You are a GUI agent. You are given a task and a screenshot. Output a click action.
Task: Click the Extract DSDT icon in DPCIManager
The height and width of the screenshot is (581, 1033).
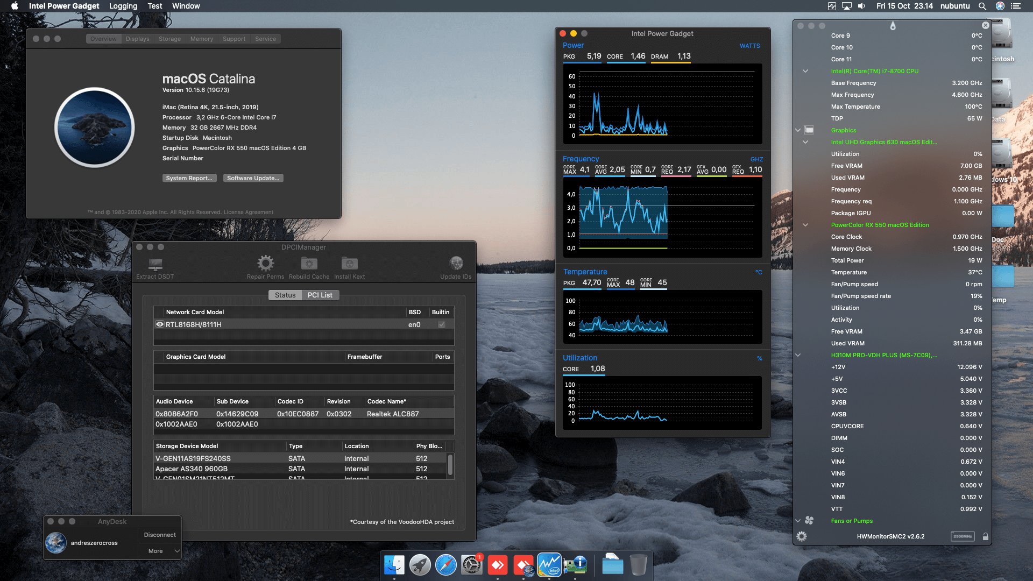click(155, 264)
